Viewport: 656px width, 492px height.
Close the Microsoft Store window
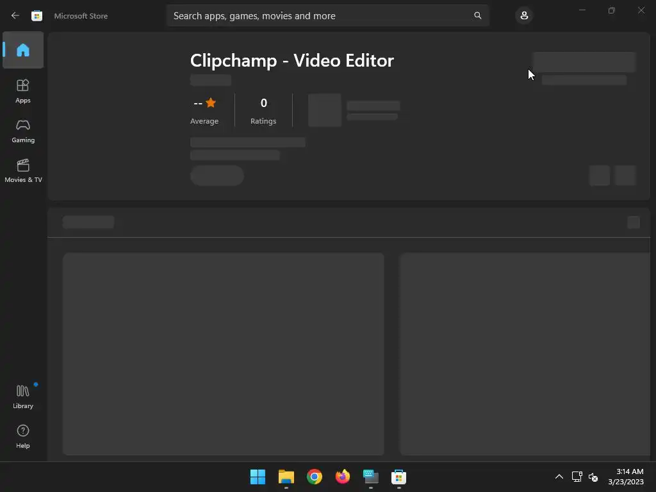click(x=641, y=10)
